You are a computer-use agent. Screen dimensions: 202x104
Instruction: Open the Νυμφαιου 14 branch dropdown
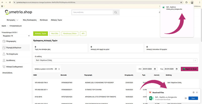[15, 36]
